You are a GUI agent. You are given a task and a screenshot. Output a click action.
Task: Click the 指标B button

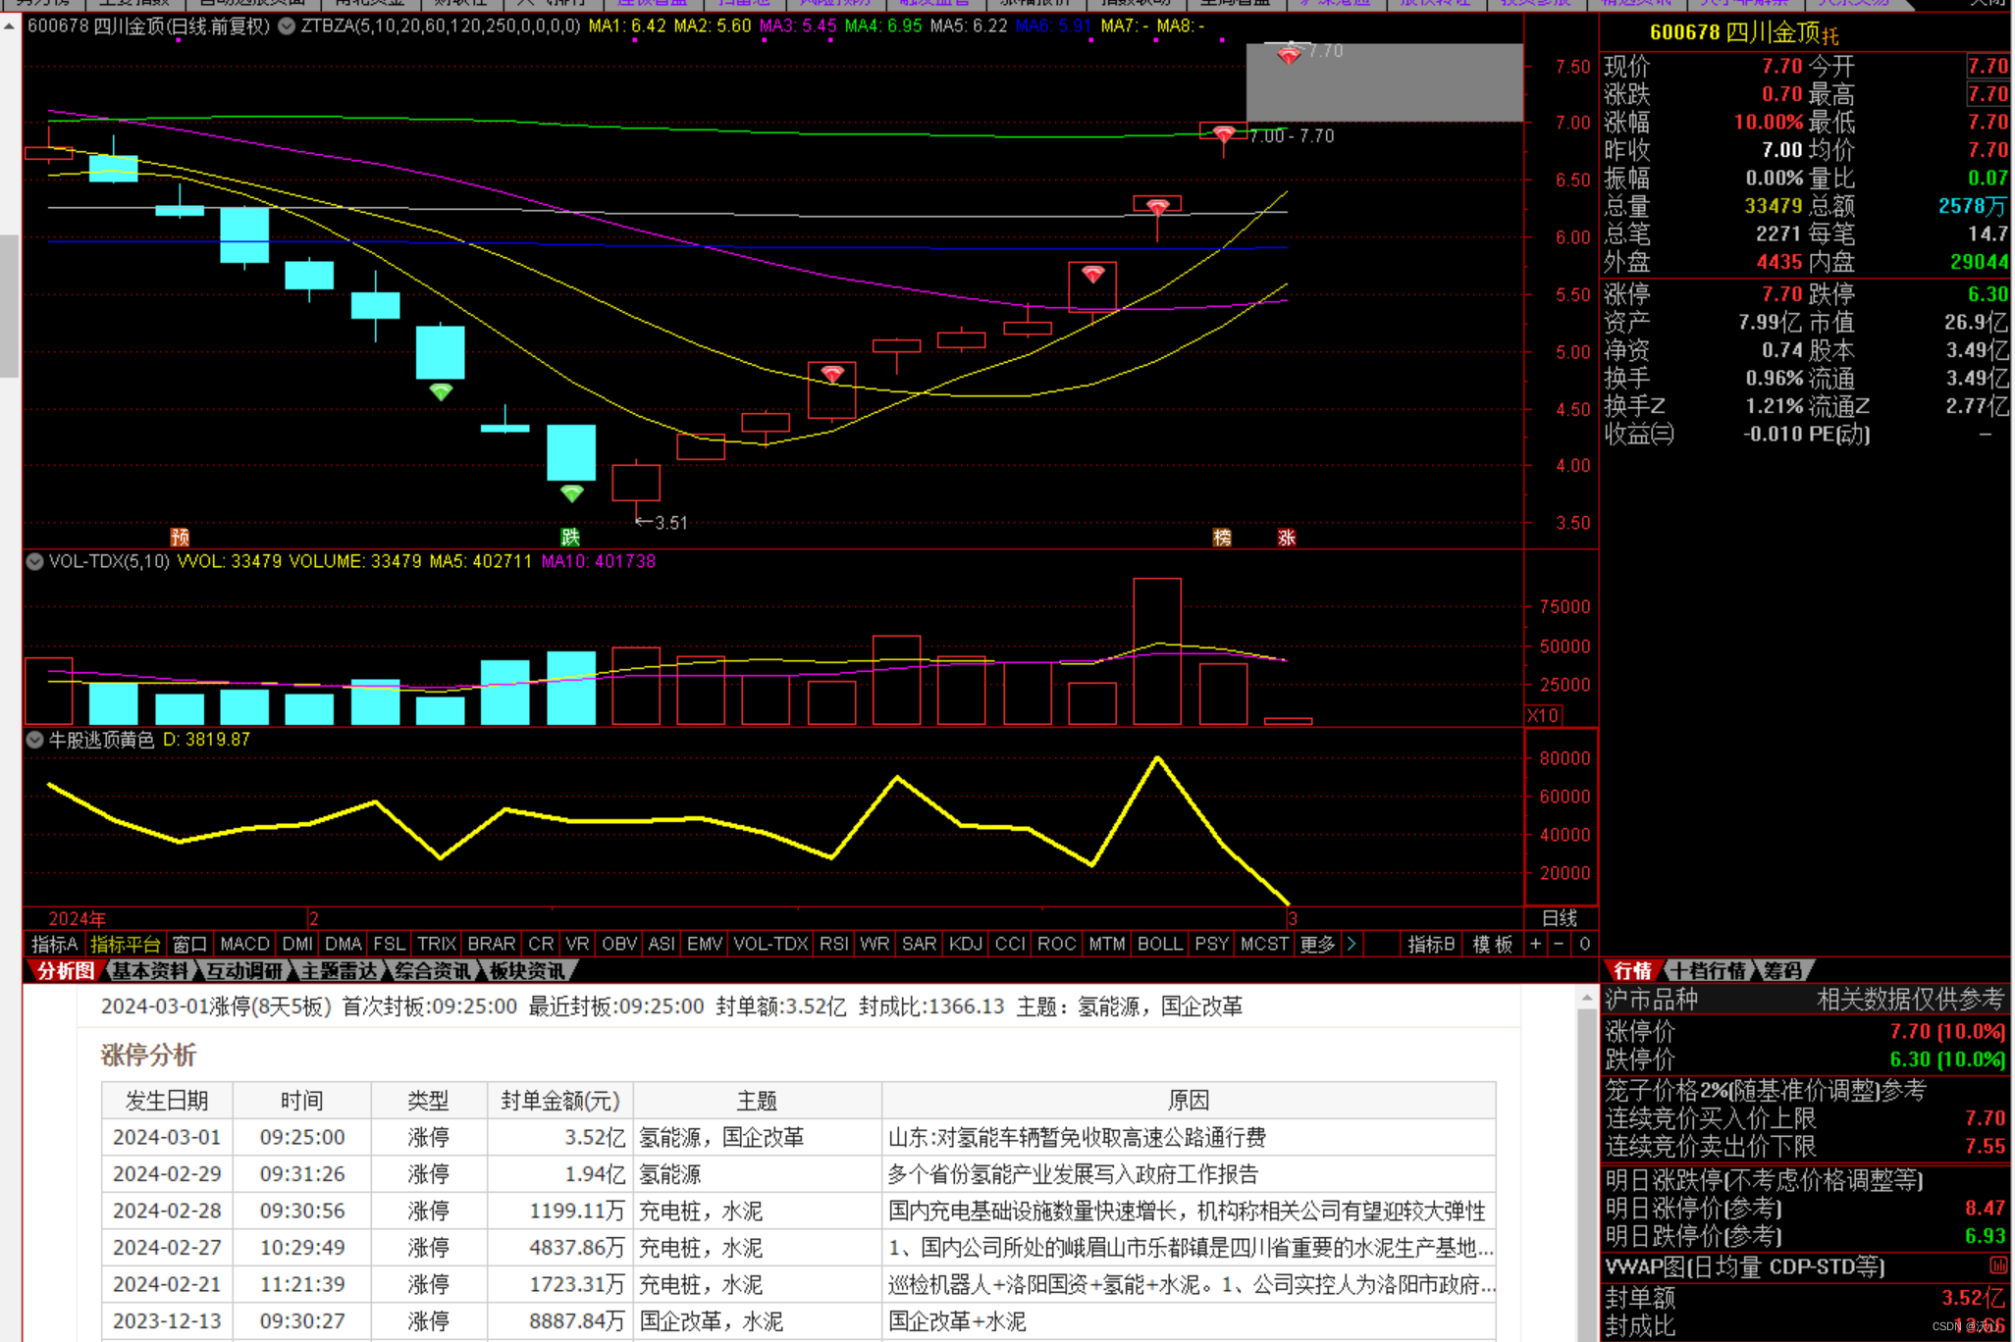1431,944
